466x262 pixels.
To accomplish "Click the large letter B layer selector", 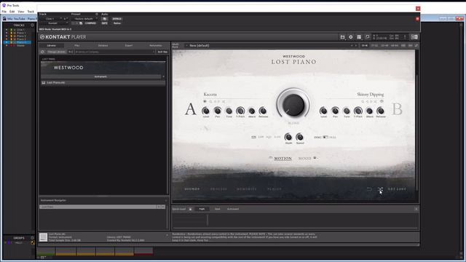I will (x=397, y=109).
